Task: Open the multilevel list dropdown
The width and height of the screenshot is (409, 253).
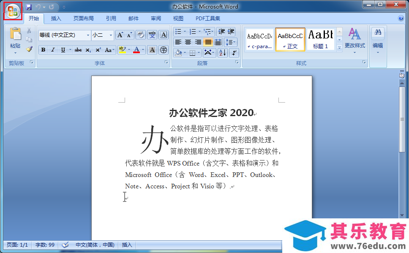Action: [209, 32]
